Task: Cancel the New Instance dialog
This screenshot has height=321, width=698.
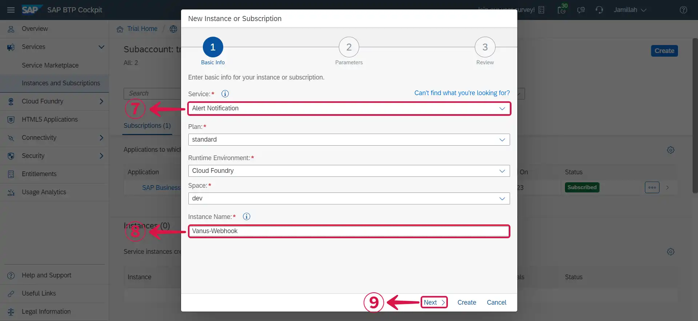Action: point(497,302)
